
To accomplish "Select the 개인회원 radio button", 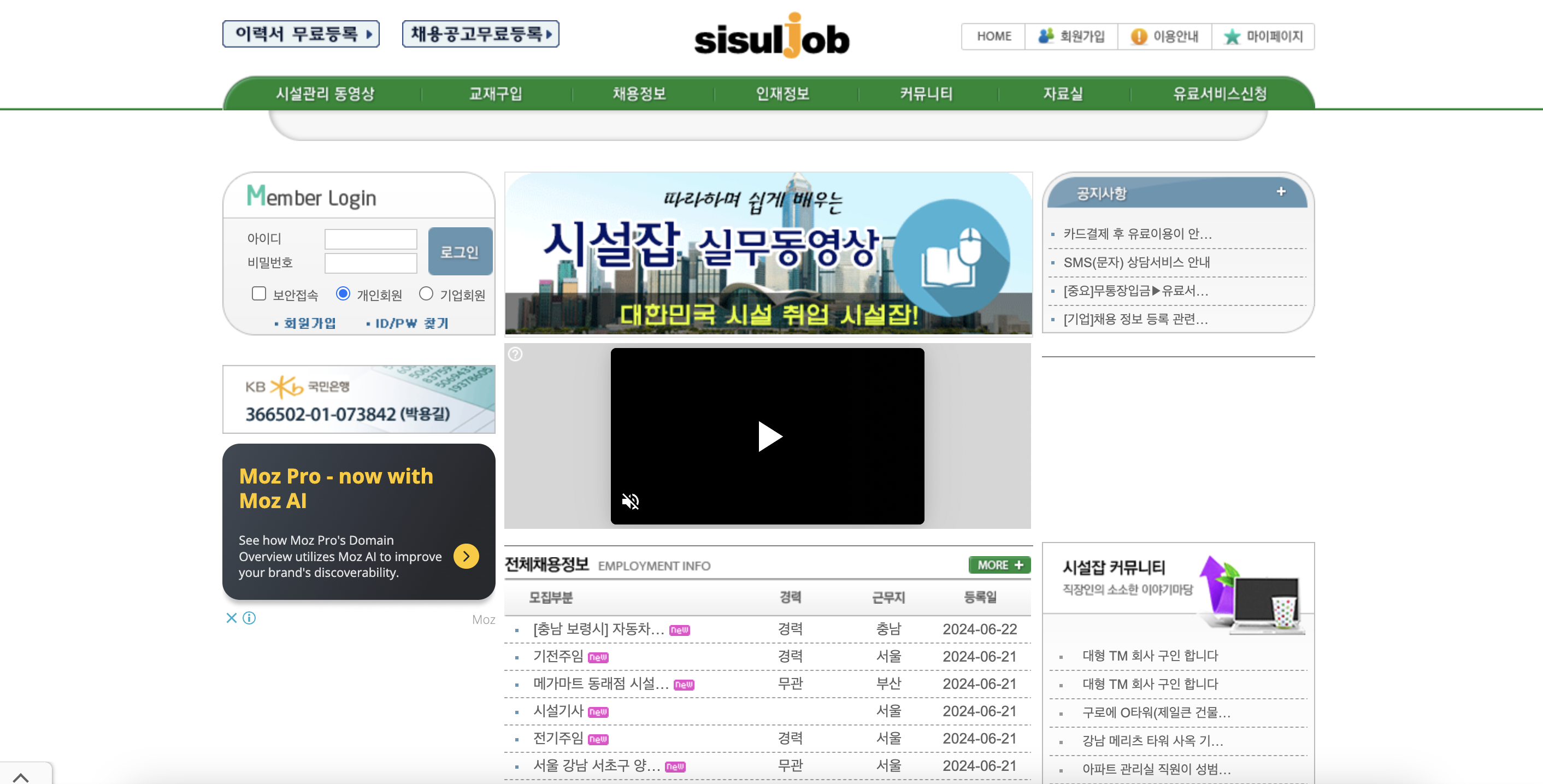I will pyautogui.click(x=343, y=293).
